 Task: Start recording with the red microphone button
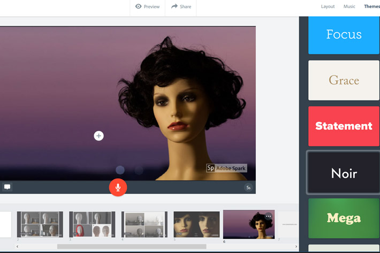click(x=118, y=187)
